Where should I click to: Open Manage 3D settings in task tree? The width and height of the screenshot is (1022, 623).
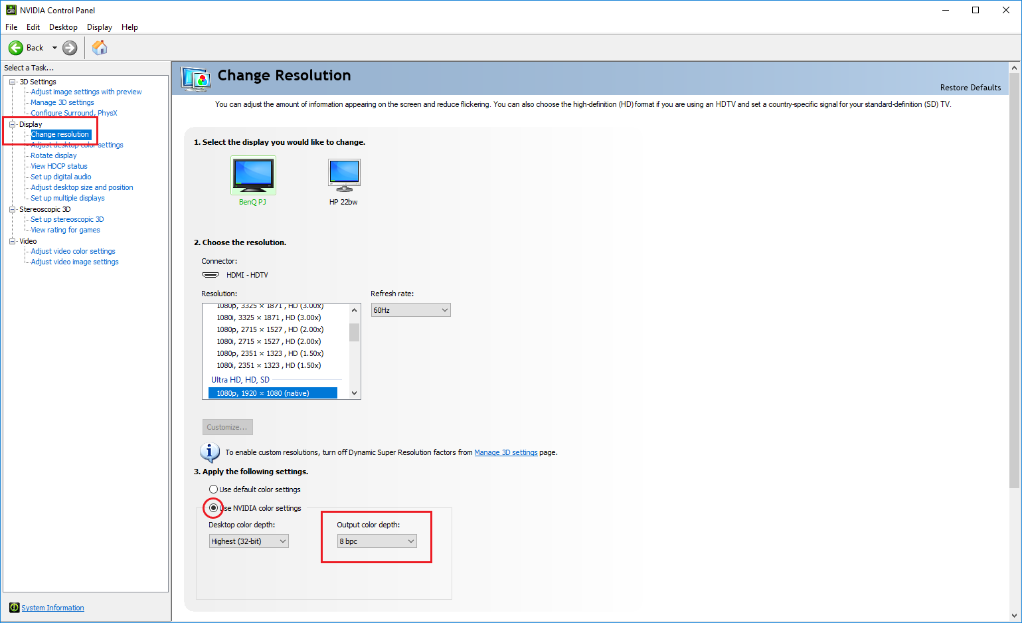click(x=62, y=102)
